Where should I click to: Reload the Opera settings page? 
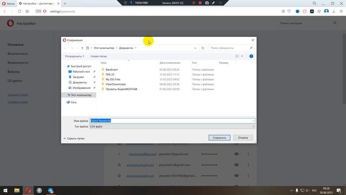pos(19,11)
